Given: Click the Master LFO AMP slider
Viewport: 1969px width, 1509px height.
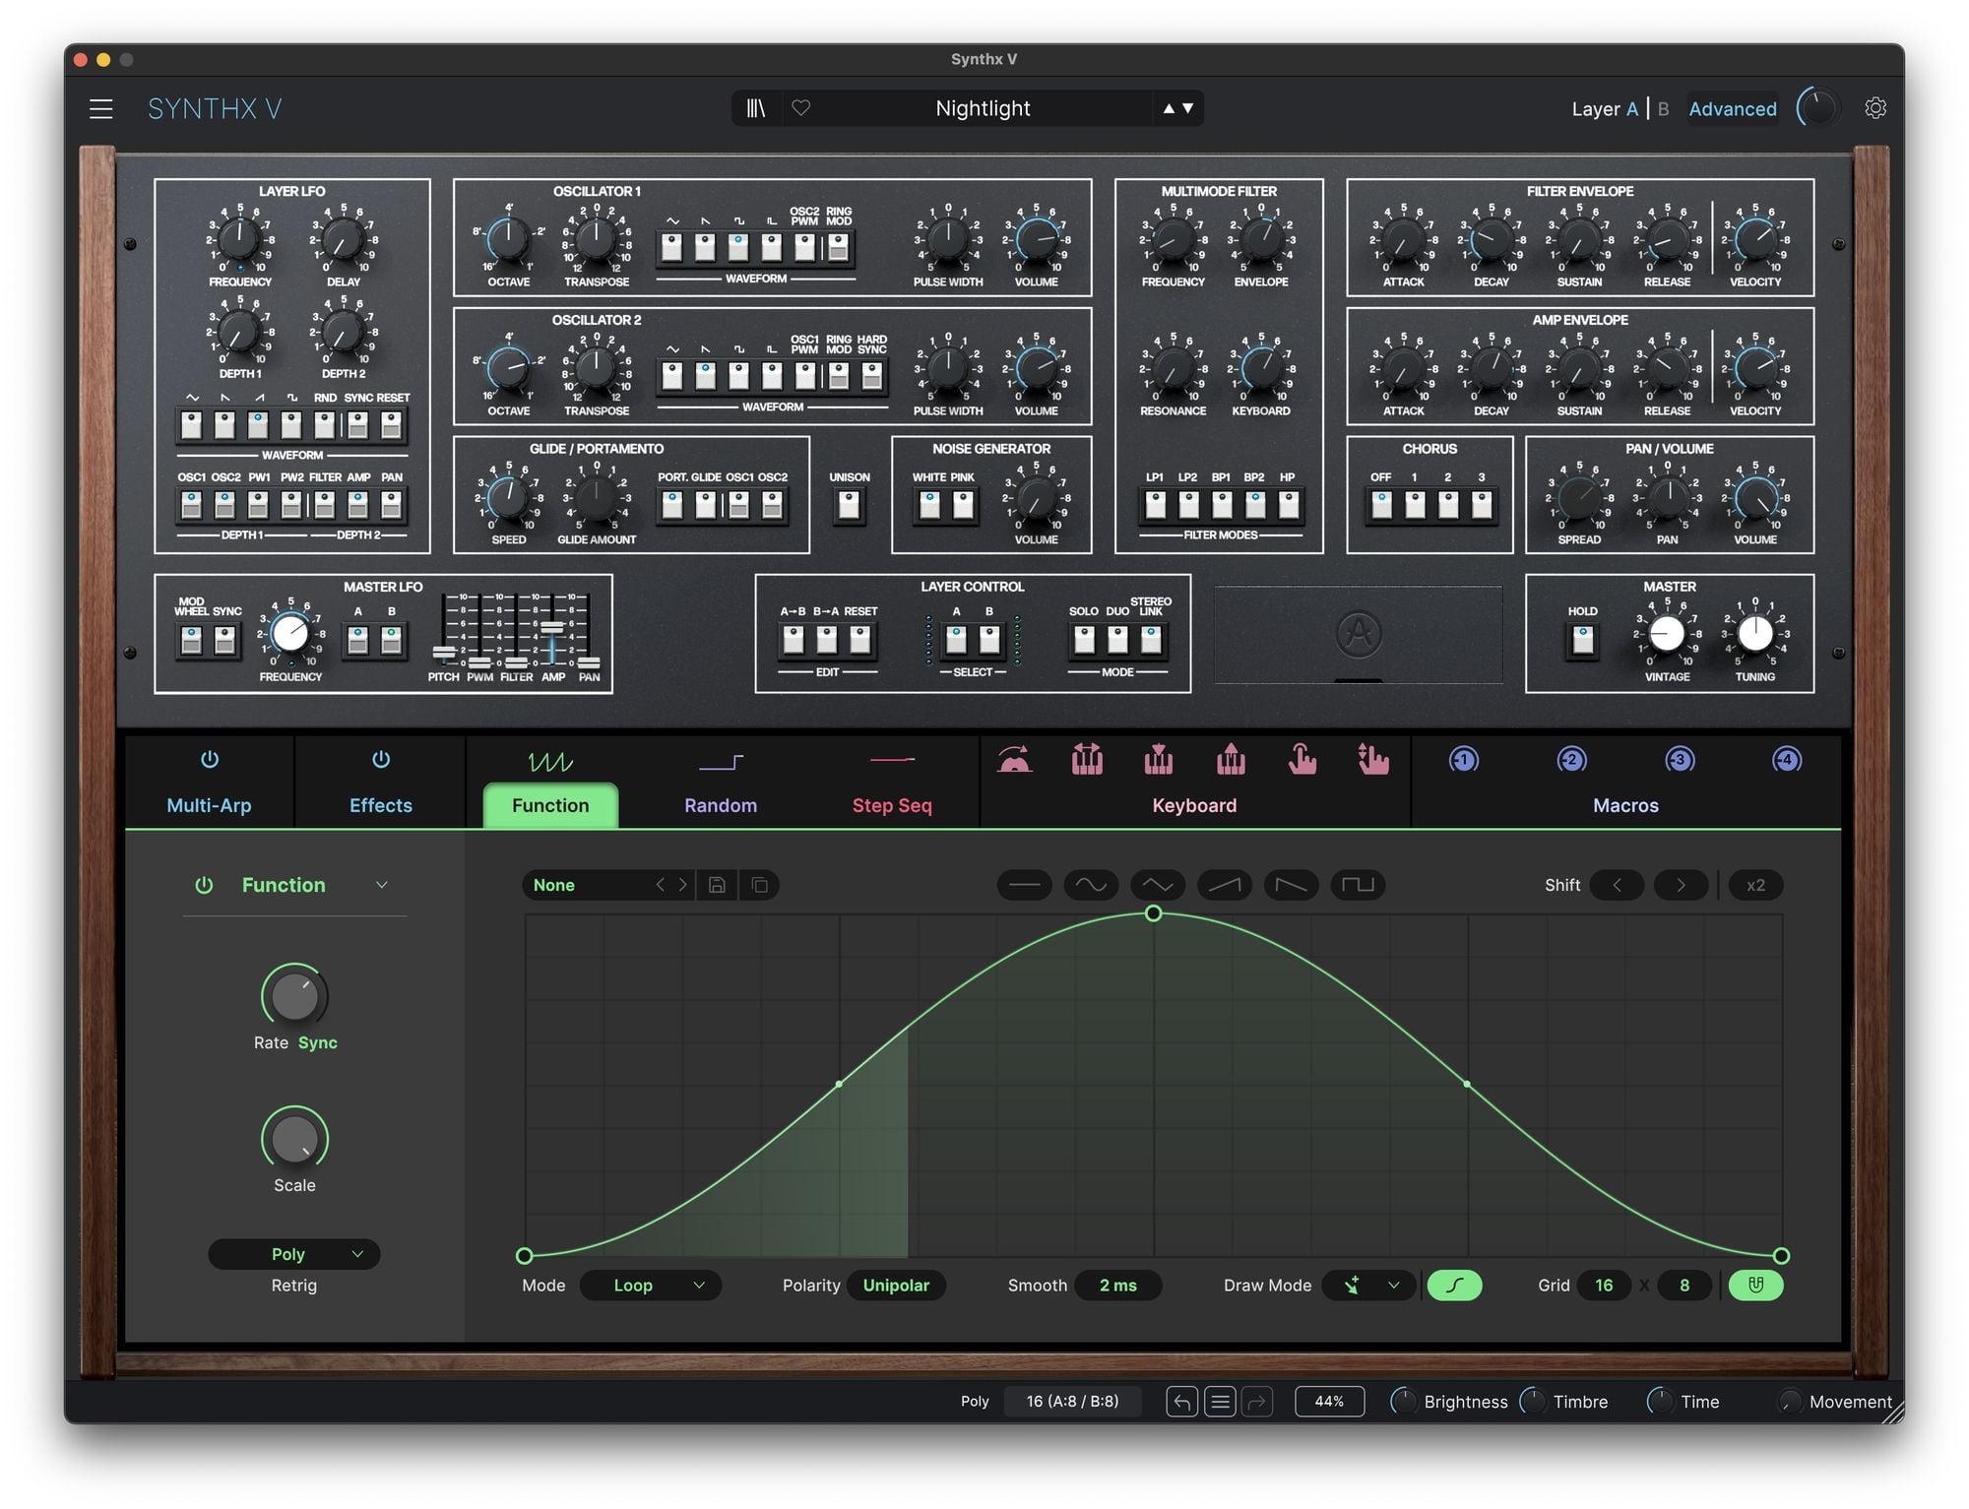Looking at the screenshot, I should point(552,629).
